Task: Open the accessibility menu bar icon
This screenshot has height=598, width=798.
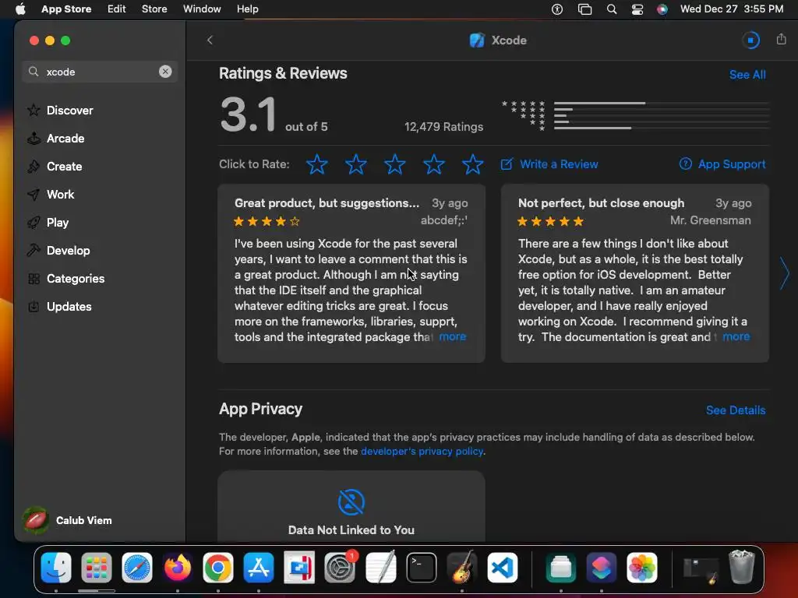Action: click(x=557, y=9)
